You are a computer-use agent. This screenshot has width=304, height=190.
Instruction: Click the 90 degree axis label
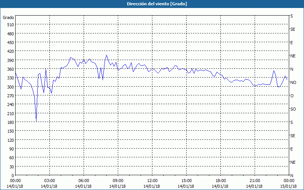click(12, 149)
